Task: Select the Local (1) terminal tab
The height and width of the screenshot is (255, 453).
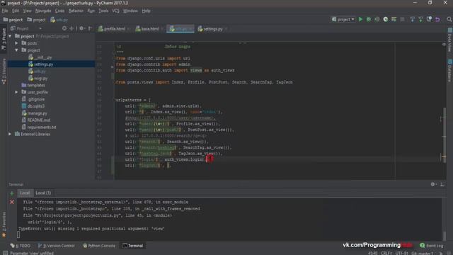Action: click(x=43, y=193)
